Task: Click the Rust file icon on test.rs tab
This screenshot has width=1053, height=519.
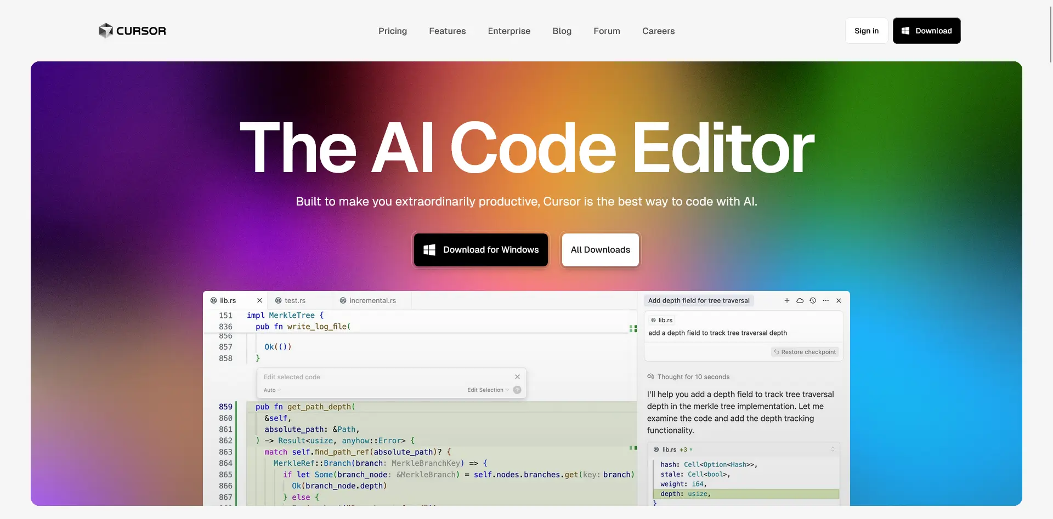Action: point(278,300)
